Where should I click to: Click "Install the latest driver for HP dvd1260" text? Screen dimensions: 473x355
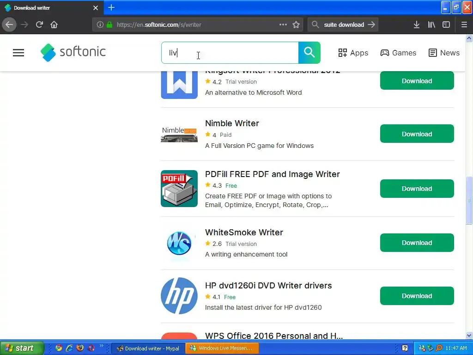click(263, 307)
